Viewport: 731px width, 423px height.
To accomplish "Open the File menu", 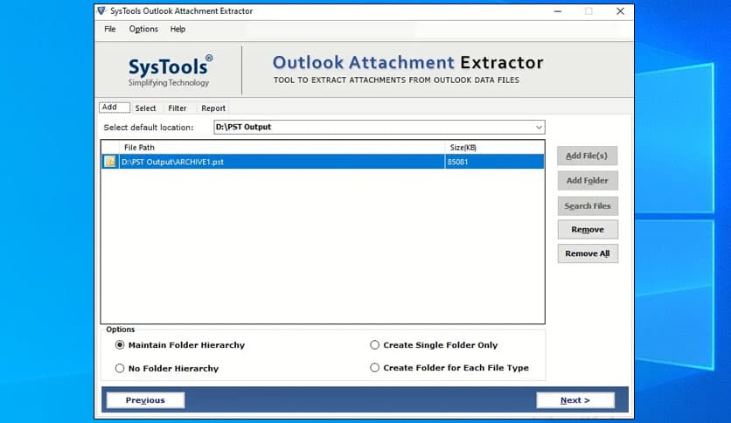I will [109, 29].
